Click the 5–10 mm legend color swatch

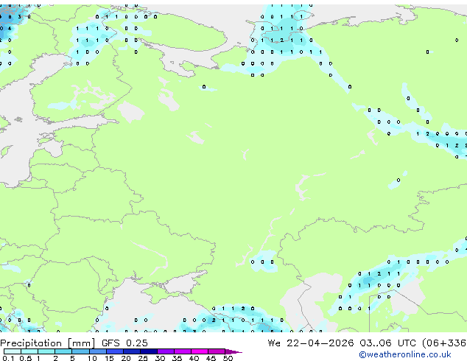(80, 351)
